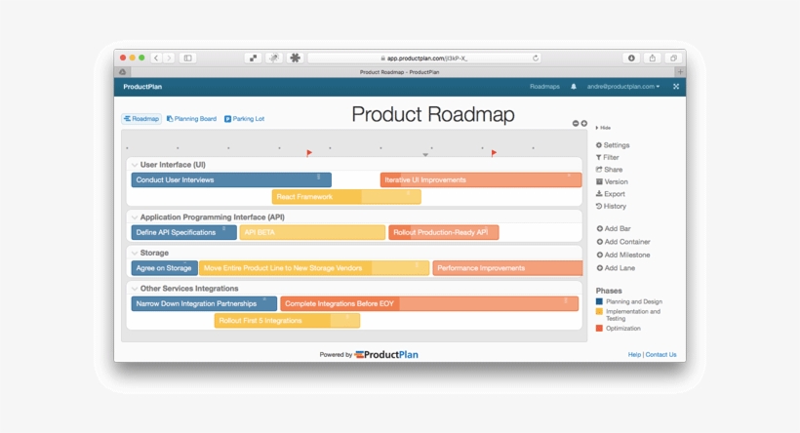Open a new tab with plus button
The height and width of the screenshot is (433, 800).
pos(680,72)
